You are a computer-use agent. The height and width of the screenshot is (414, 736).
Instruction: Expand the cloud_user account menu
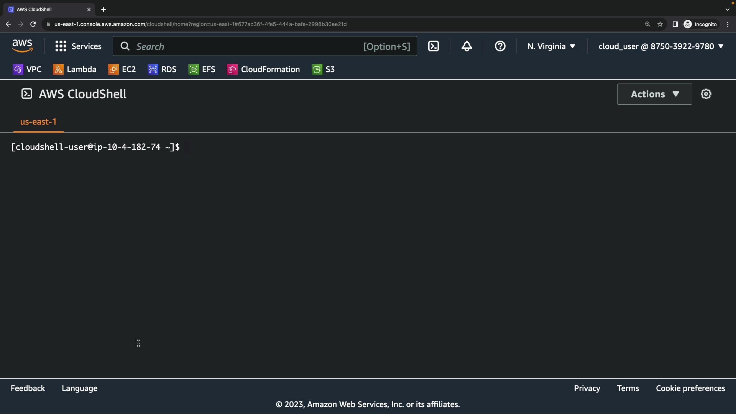661,46
